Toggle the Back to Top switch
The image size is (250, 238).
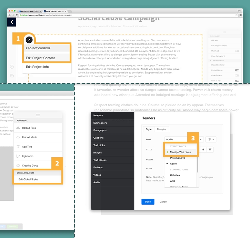click(237, 81)
